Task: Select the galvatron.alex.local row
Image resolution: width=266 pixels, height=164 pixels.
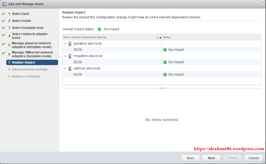Action: pyautogui.click(x=162, y=43)
